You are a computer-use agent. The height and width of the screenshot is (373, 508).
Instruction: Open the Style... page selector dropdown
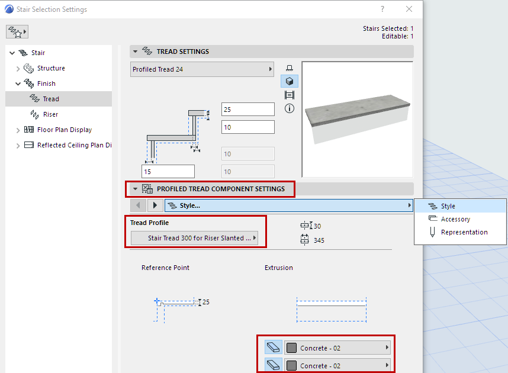(x=289, y=205)
